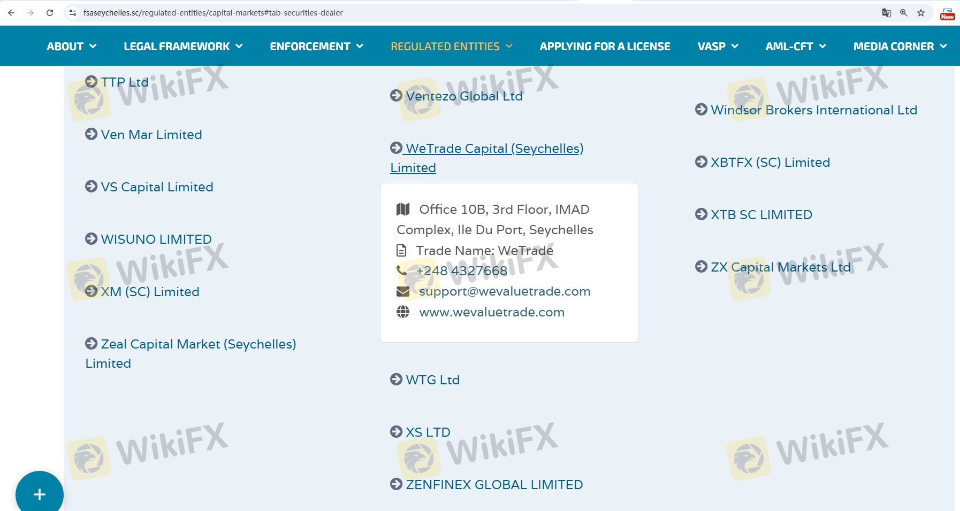Open the ENFORCEMENT menu
The image size is (960, 511).
(316, 47)
